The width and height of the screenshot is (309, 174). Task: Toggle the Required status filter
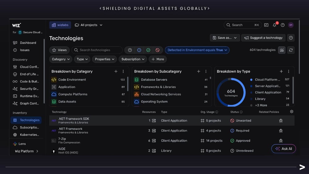point(139,50)
